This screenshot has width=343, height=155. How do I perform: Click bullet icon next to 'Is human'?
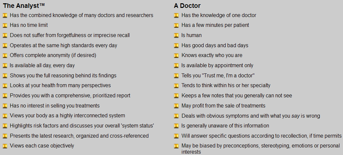pos(176,35)
